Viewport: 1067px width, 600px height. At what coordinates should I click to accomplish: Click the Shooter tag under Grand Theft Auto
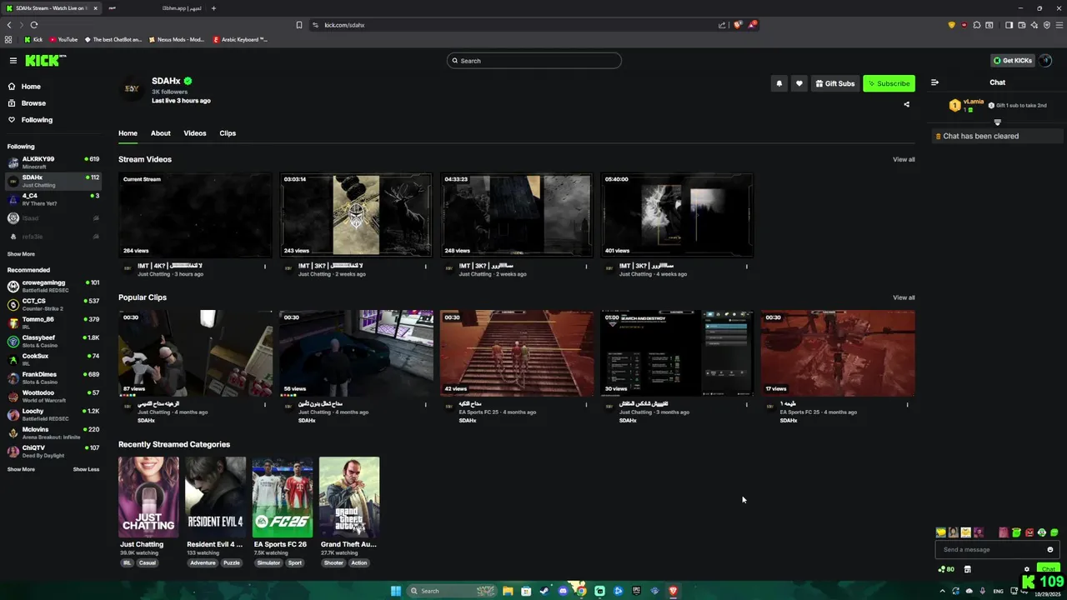[333, 562]
